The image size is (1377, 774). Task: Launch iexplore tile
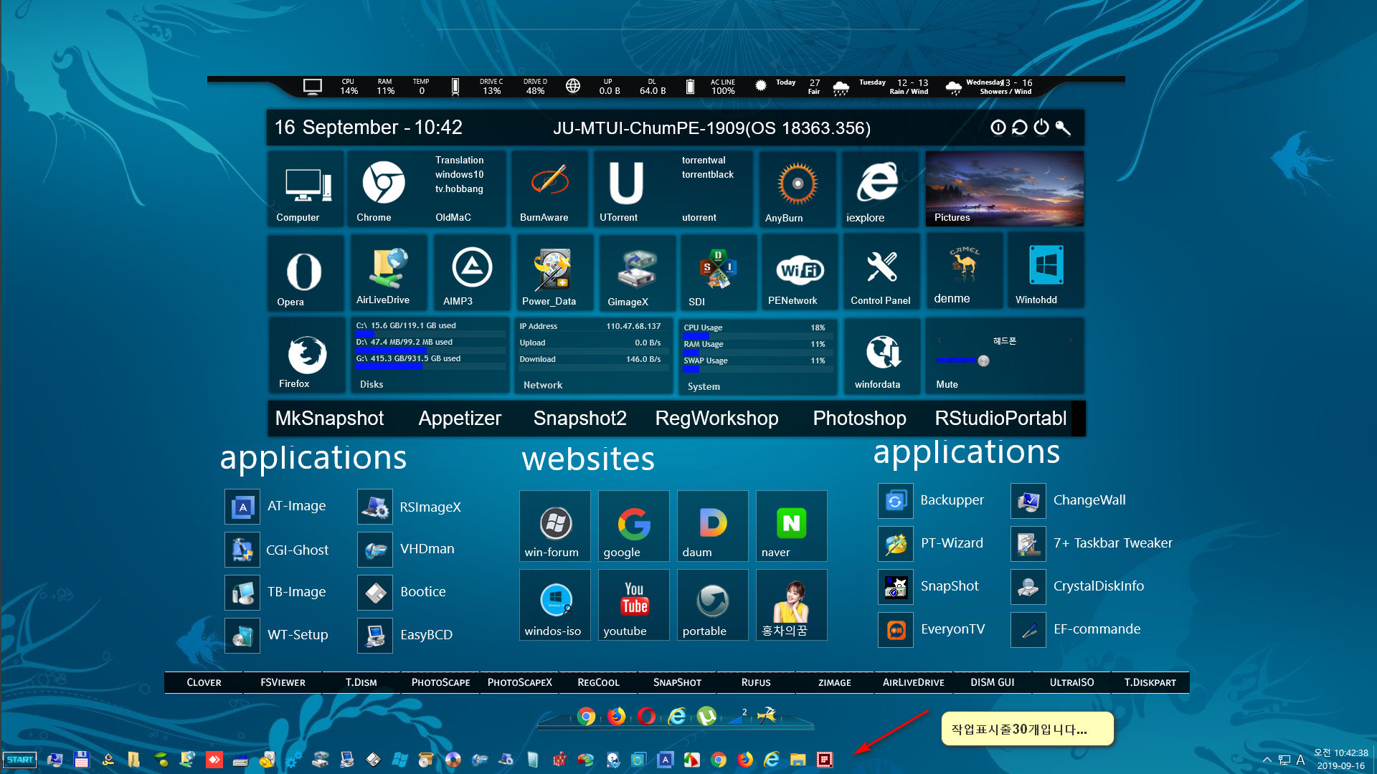click(879, 189)
